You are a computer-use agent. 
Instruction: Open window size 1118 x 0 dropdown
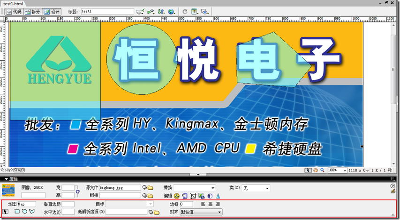[x=358, y=170]
